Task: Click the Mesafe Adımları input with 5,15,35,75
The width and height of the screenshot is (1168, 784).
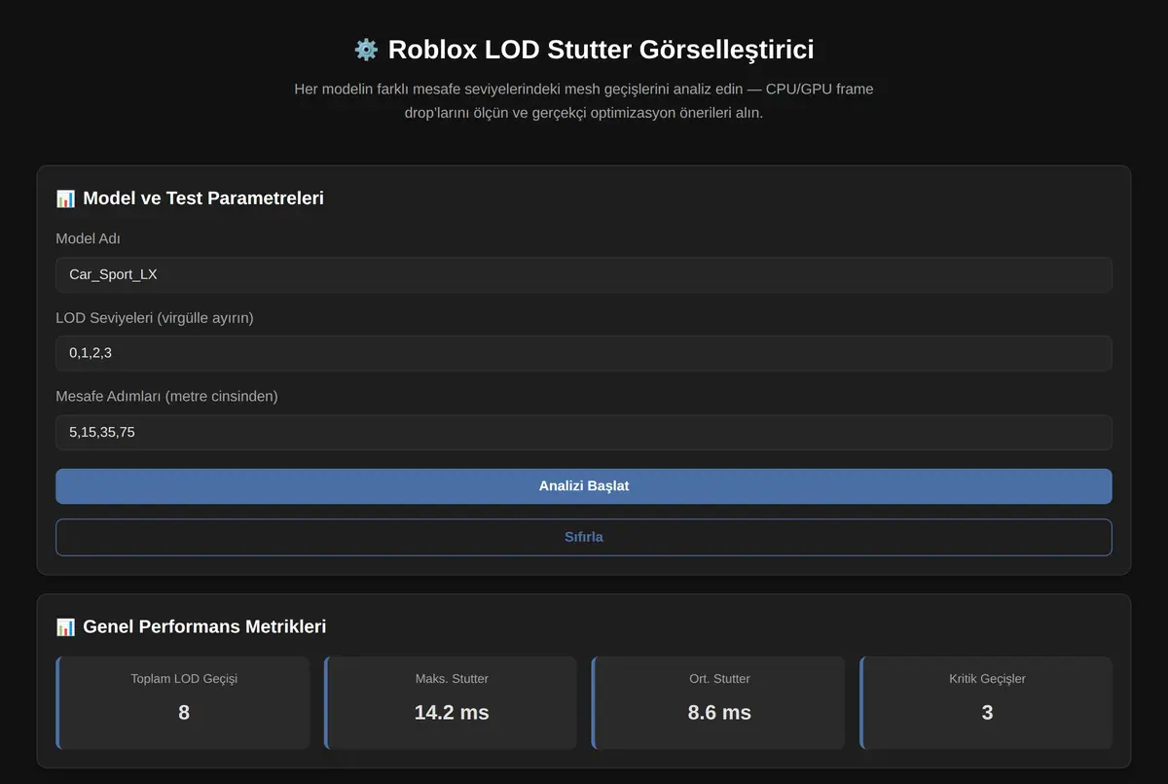Action: pyautogui.click(x=584, y=433)
